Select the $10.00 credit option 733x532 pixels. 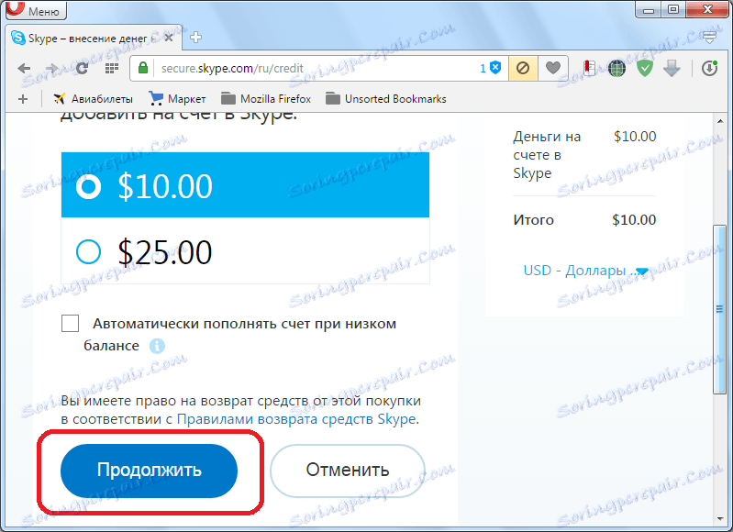click(245, 185)
